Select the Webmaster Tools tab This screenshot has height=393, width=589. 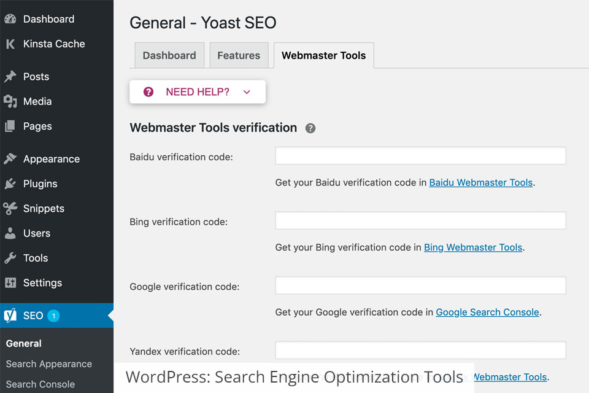click(x=324, y=55)
